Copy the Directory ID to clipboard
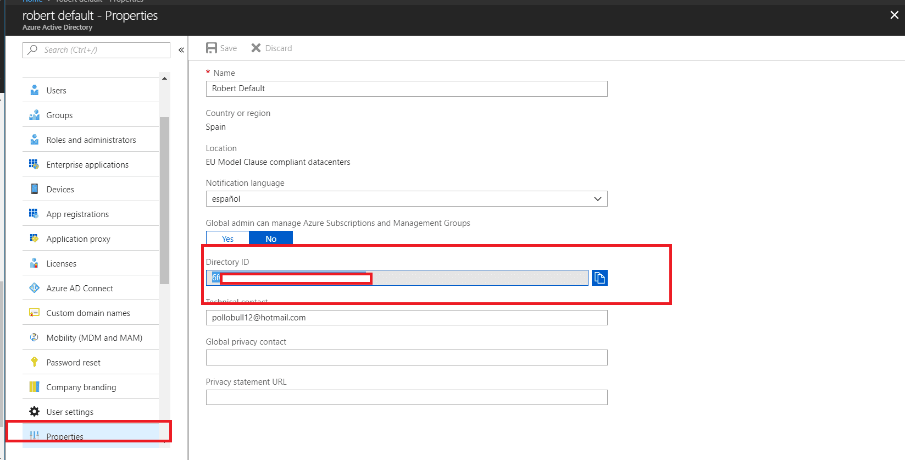 599,278
